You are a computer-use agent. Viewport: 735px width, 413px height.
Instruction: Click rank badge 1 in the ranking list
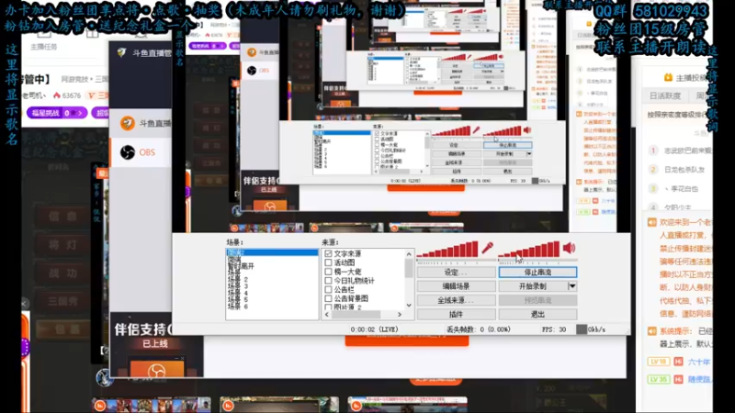coord(653,151)
